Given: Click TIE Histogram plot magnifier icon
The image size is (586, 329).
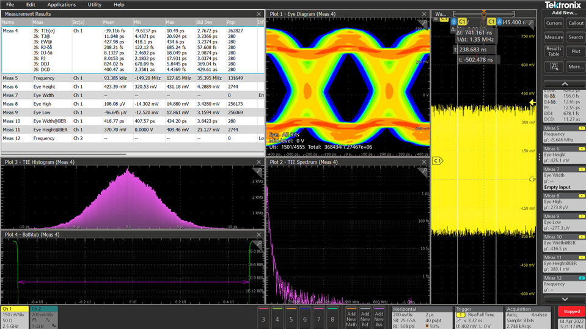Looking at the screenshot, I should pyautogui.click(x=258, y=172).
